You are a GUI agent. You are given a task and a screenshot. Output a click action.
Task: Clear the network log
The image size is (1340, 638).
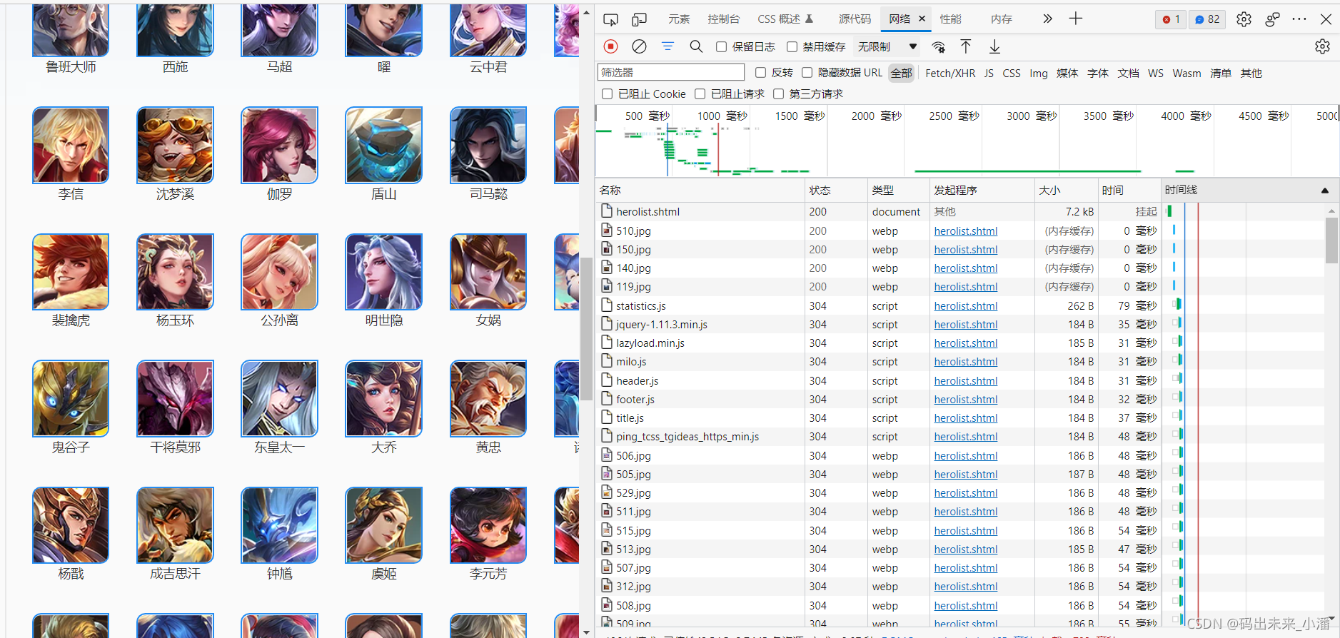pyautogui.click(x=639, y=46)
